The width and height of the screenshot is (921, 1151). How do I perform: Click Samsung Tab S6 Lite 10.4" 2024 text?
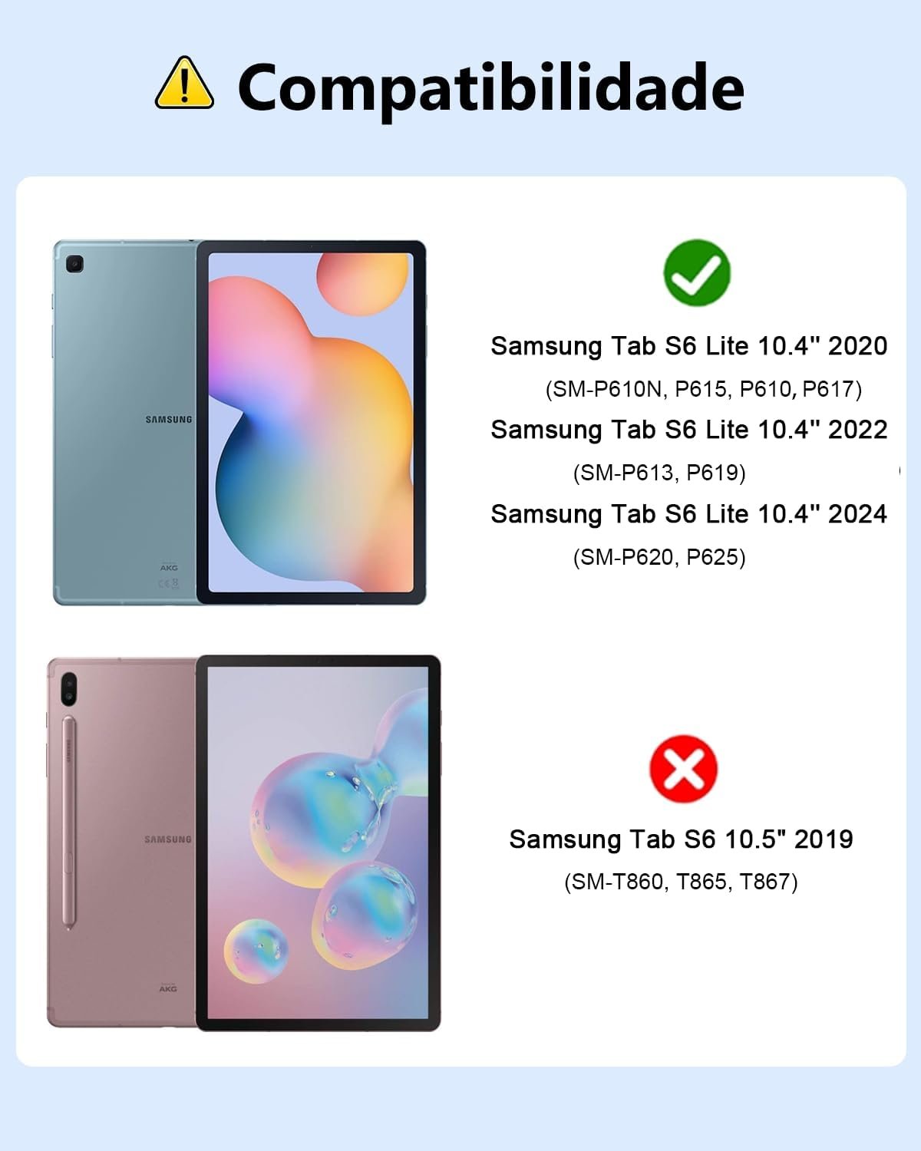pyautogui.click(x=689, y=514)
